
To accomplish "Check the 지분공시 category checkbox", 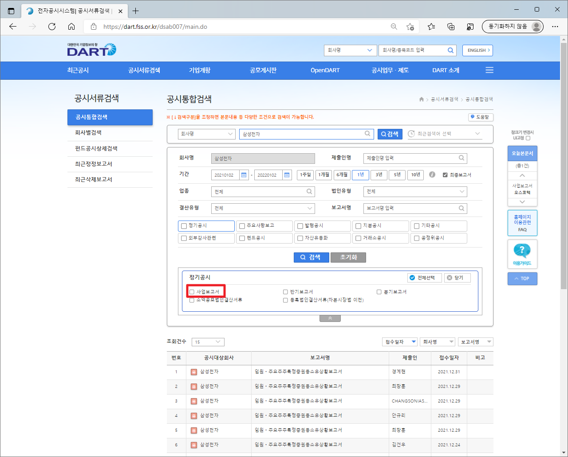I will click(358, 226).
